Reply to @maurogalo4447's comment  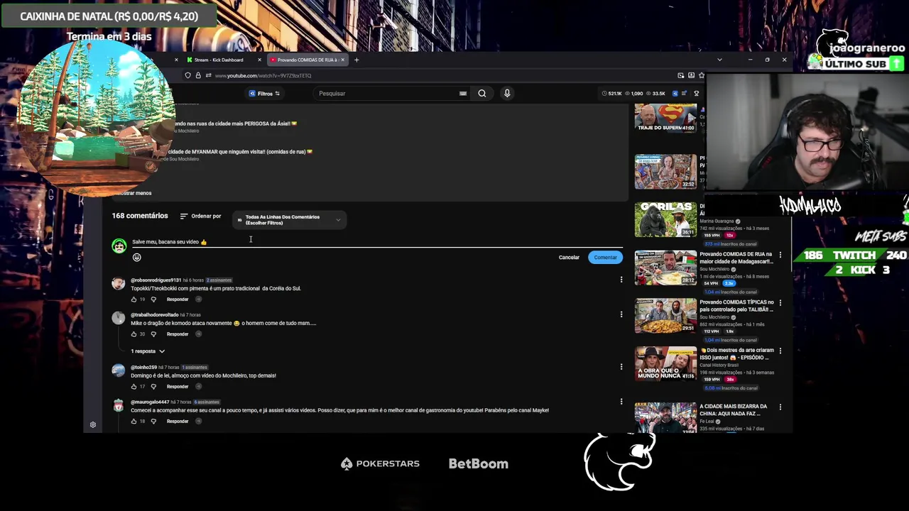coord(178,422)
